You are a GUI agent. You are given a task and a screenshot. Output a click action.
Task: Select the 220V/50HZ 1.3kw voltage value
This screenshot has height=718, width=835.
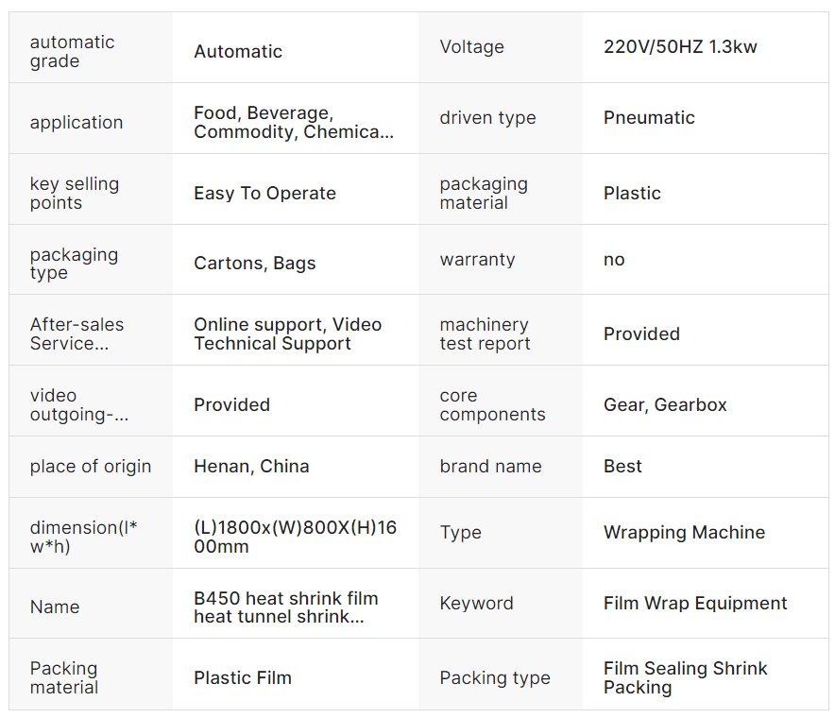(680, 47)
